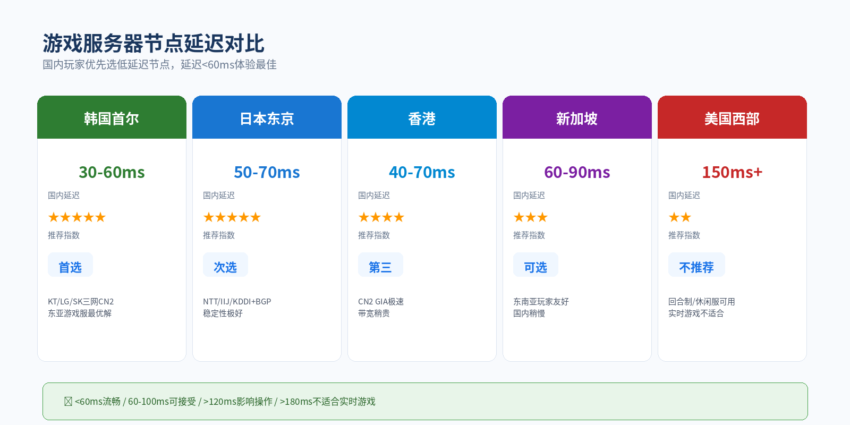Click the title 游戏服务器节点延迟对比

point(154,44)
